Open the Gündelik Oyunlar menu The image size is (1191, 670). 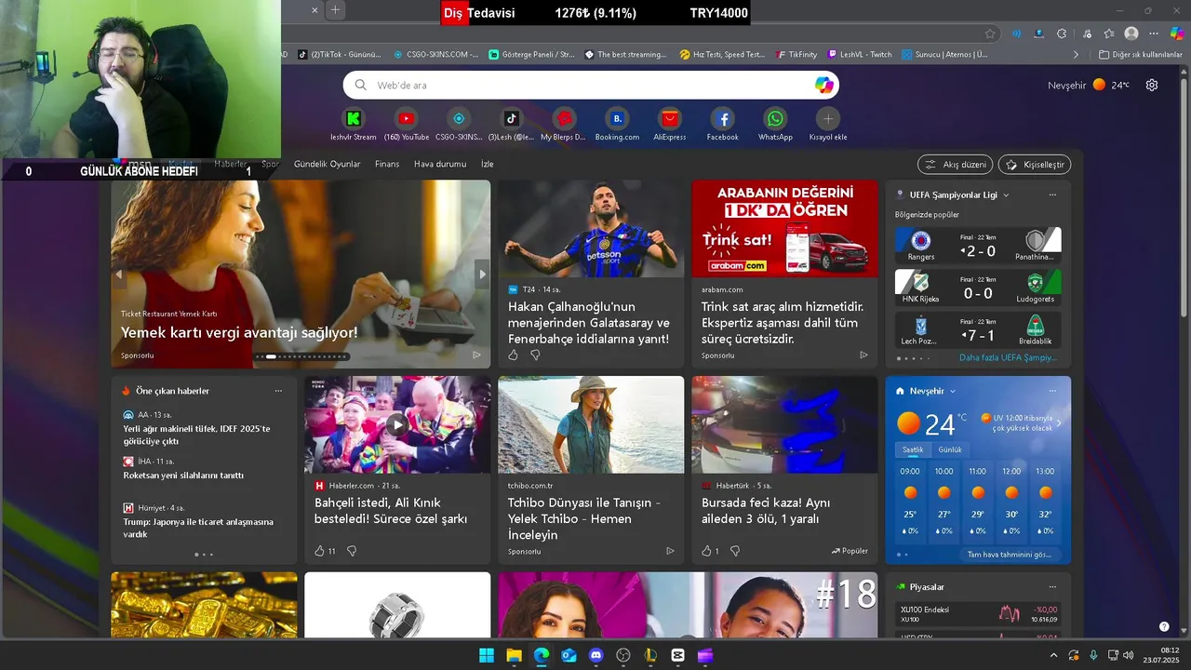point(327,164)
